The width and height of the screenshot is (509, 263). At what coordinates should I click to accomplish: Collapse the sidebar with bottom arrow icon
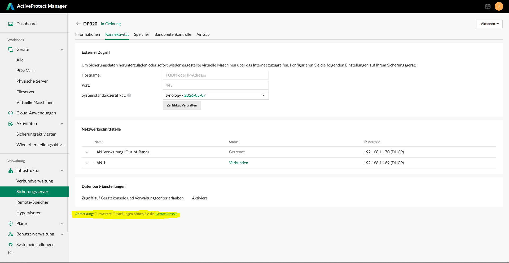pyautogui.click(x=11, y=253)
